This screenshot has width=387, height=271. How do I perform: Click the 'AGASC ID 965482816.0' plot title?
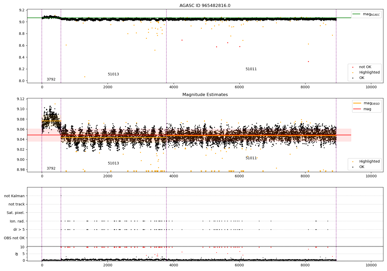click(205, 6)
